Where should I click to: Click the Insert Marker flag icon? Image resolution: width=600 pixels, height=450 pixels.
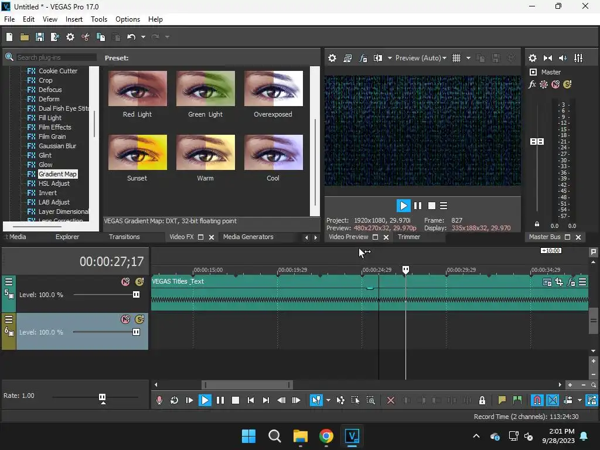pyautogui.click(x=502, y=400)
